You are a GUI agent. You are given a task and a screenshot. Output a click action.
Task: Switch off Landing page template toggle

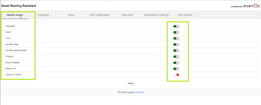coord(176,50)
